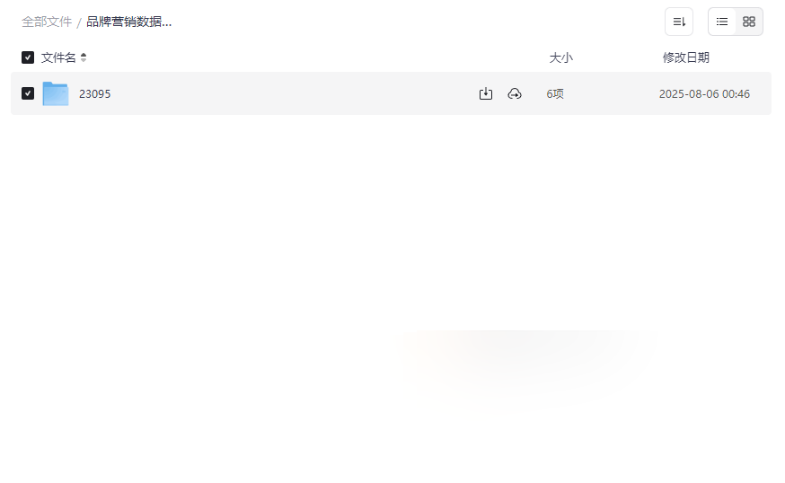Uncheck the select-all checkbox in header
The width and height of the screenshot is (785, 483).
coord(28,57)
